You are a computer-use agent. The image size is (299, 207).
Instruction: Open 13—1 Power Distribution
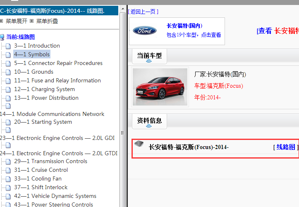[x=46, y=98]
